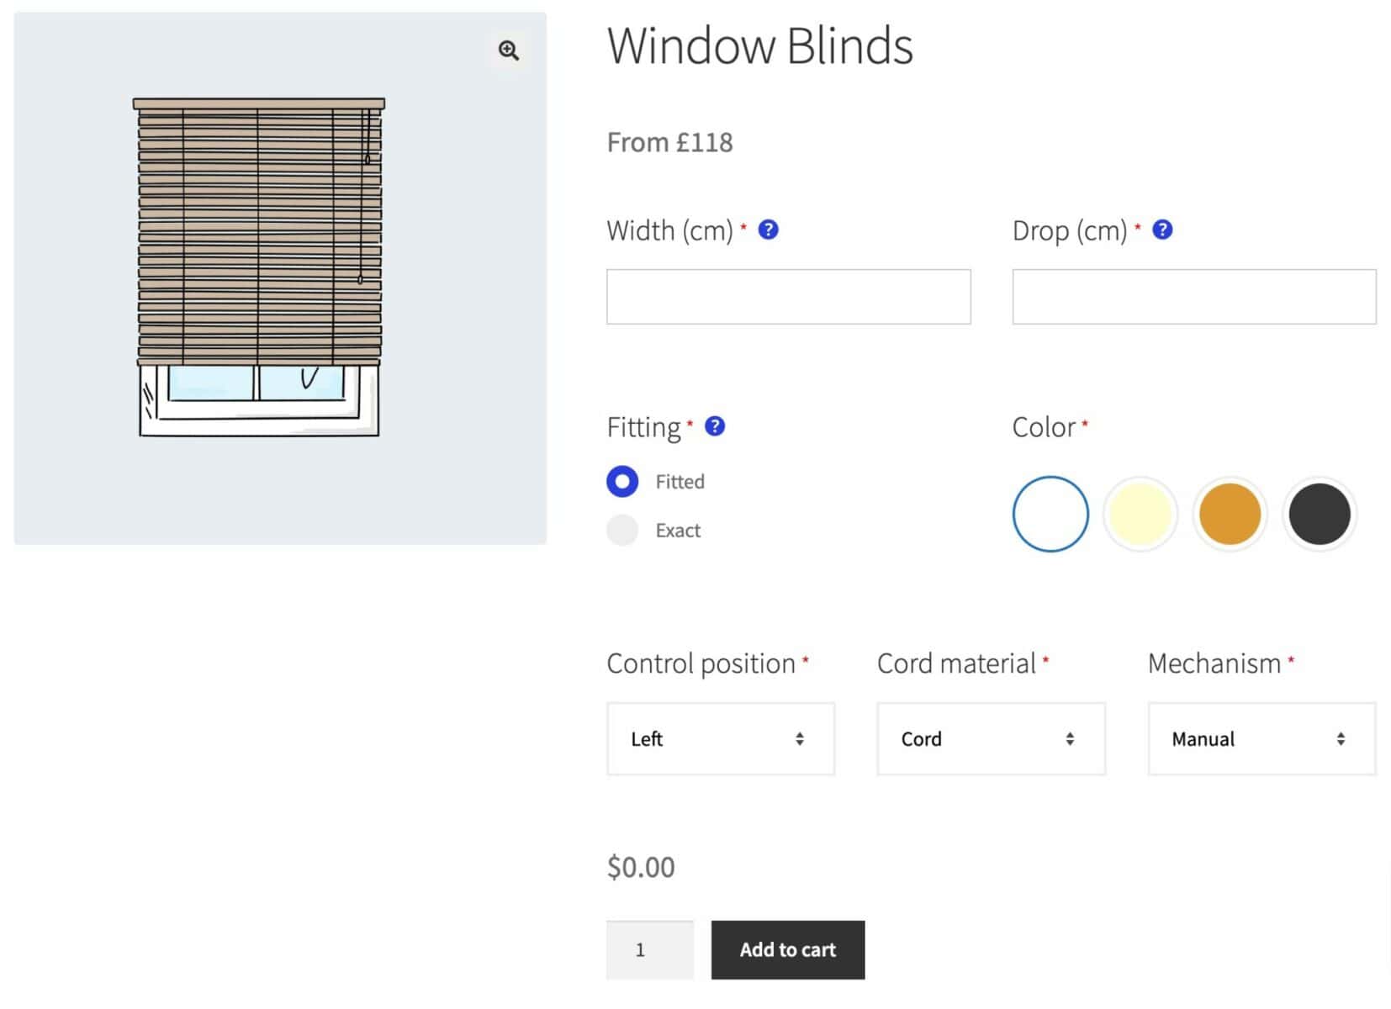Viewport: 1391px width, 1009px height.
Task: Open the Drop help tooltip icon
Action: (x=1162, y=230)
